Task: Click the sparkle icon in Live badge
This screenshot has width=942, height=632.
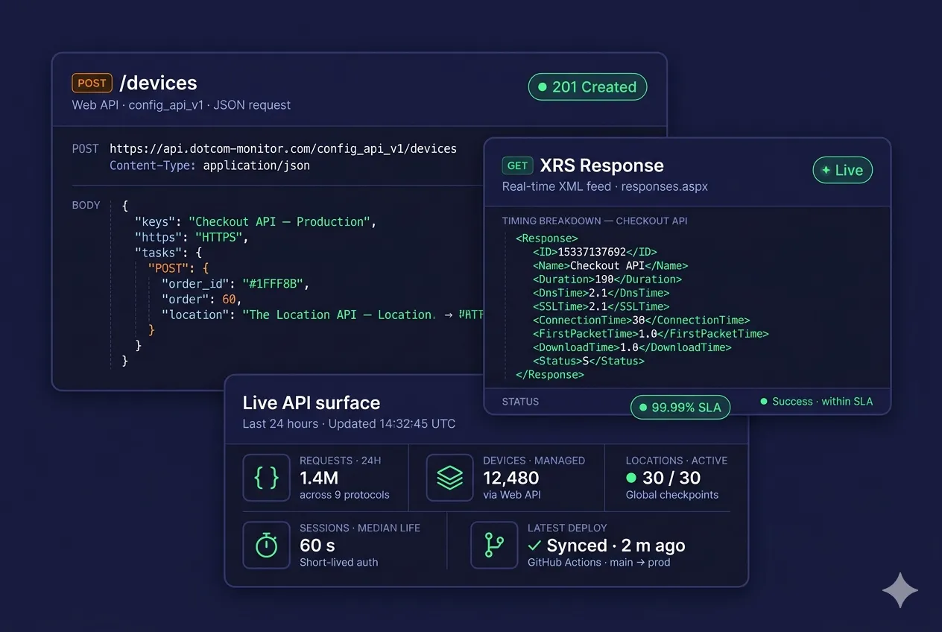Action: pyautogui.click(x=826, y=170)
